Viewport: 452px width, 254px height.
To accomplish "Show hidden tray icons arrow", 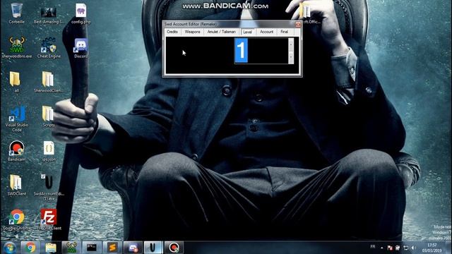I will click(381, 248).
